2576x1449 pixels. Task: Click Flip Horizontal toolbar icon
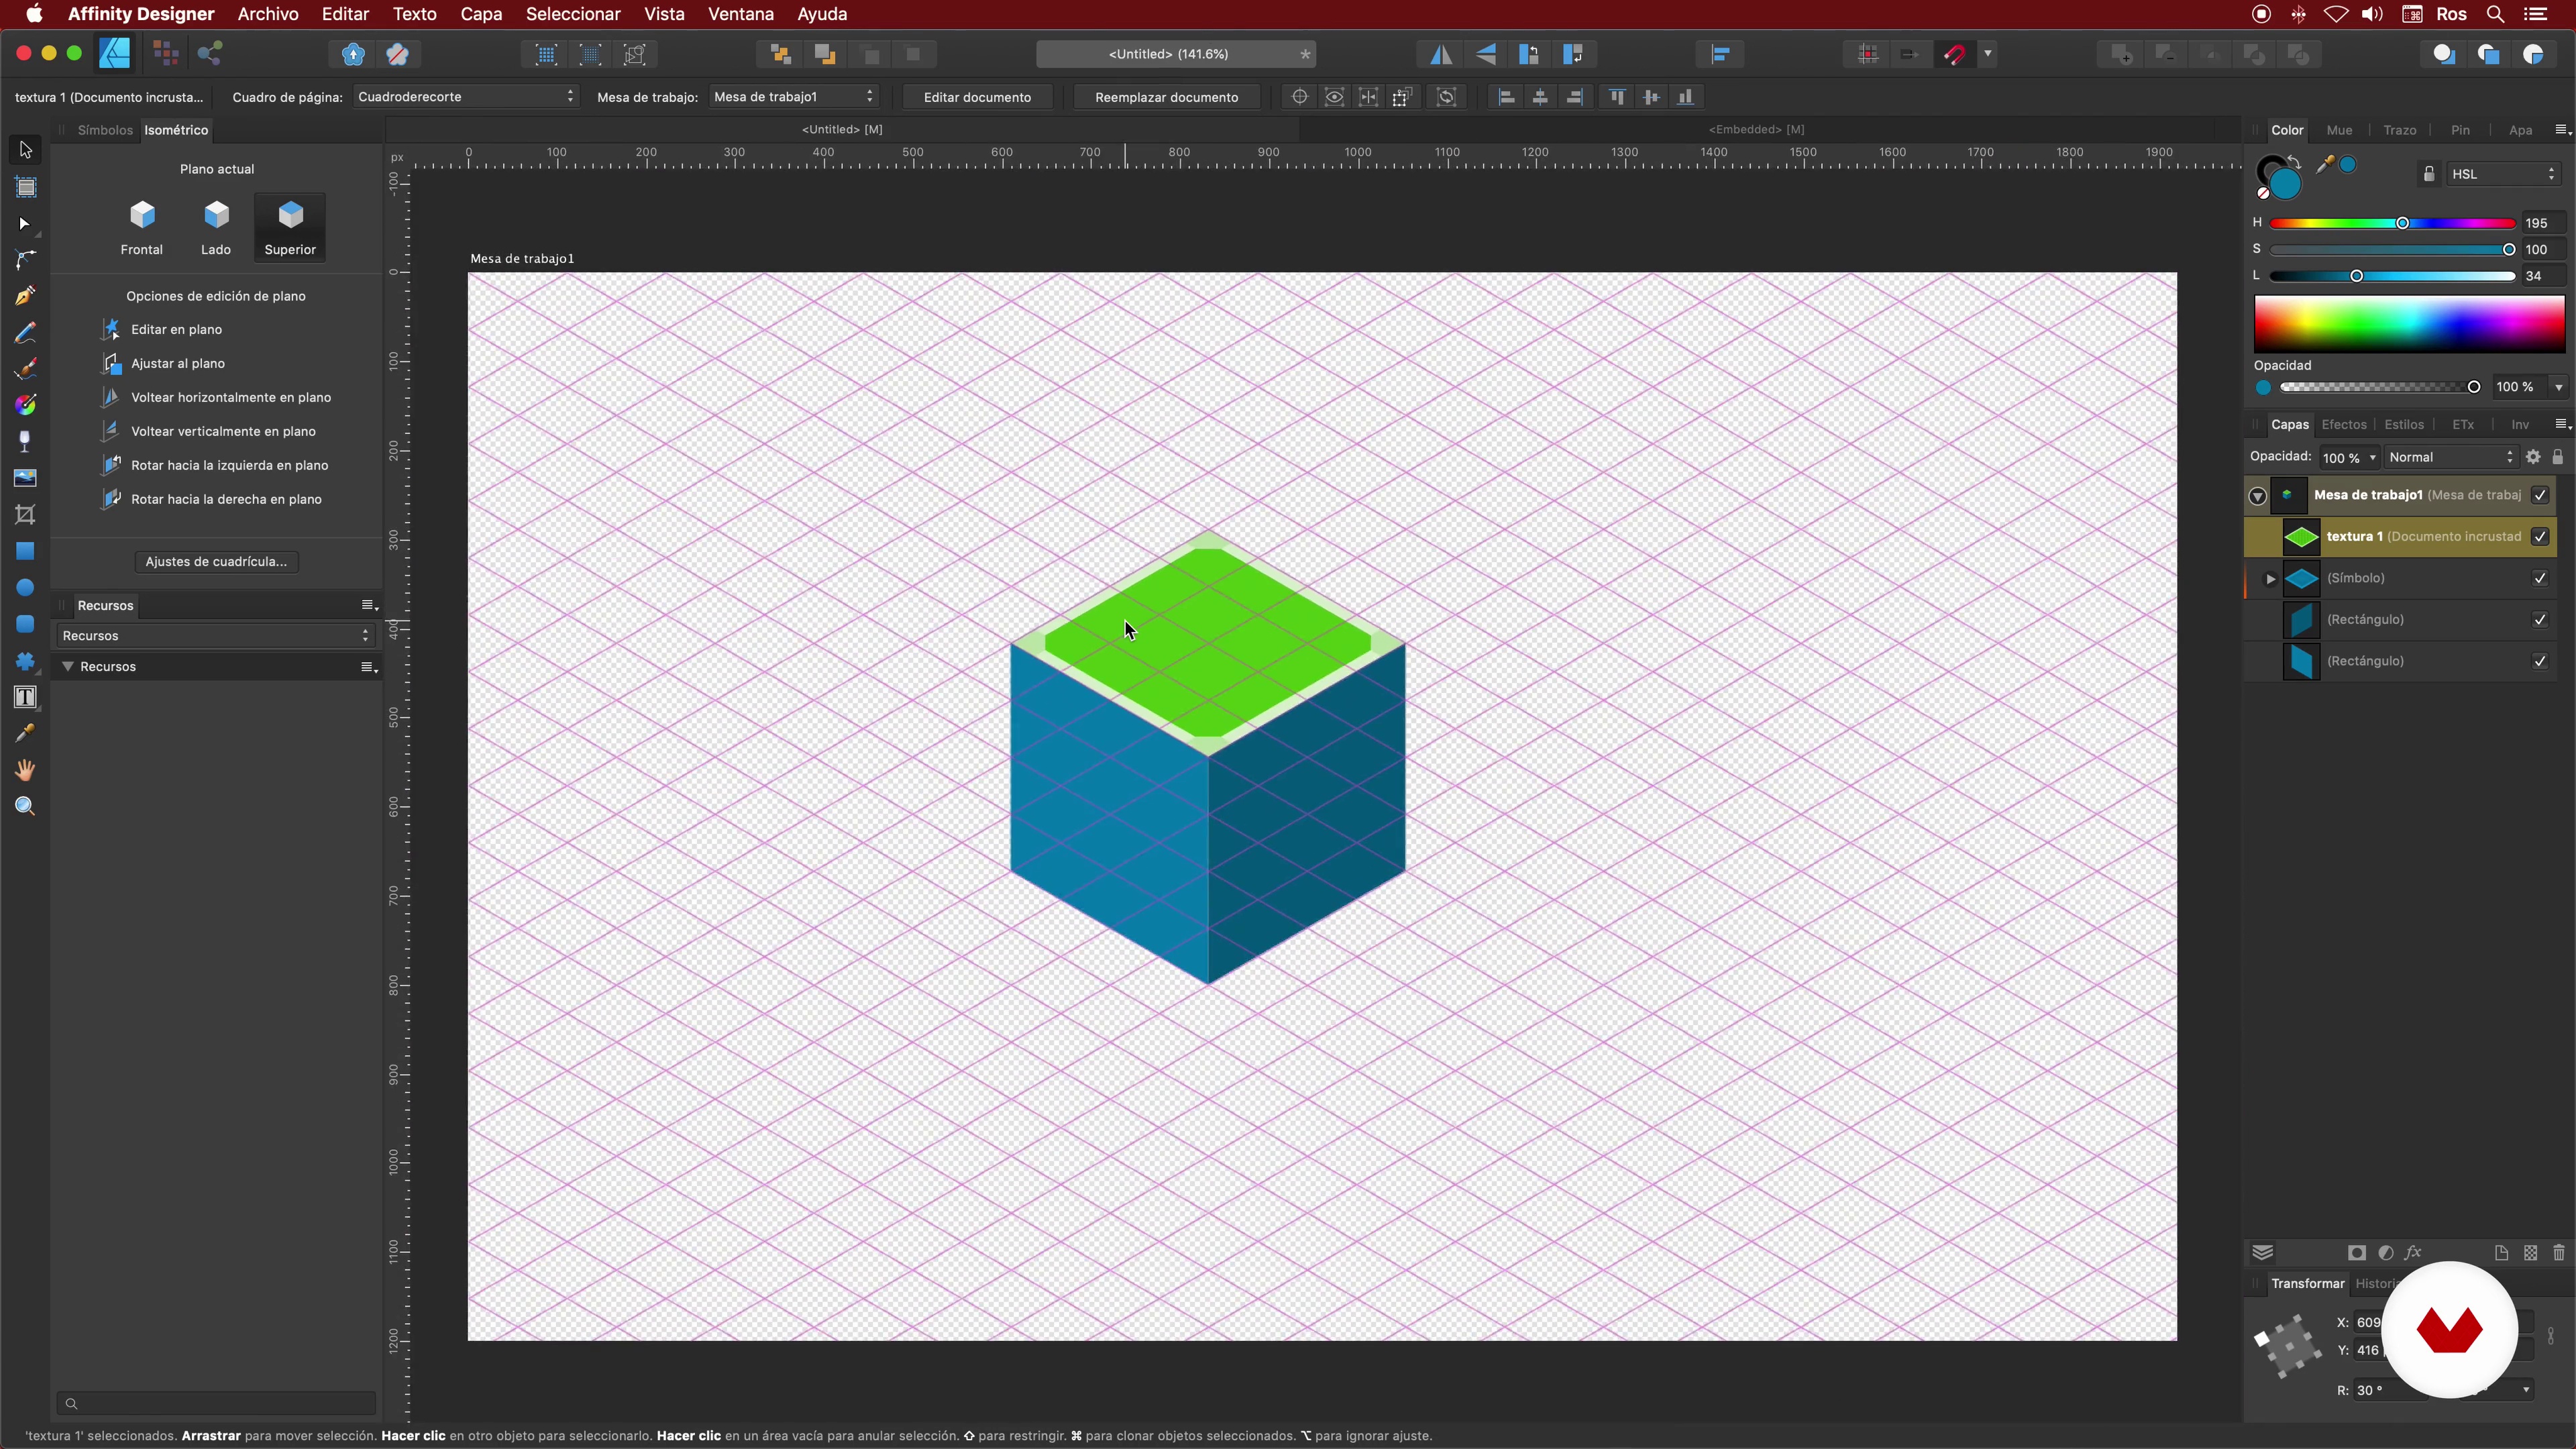1440,54
